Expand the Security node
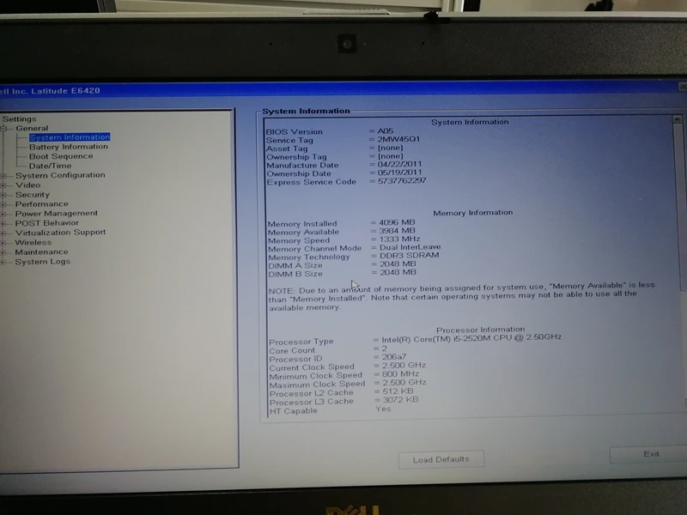Screen dimensions: 687x515 (x=3, y=195)
